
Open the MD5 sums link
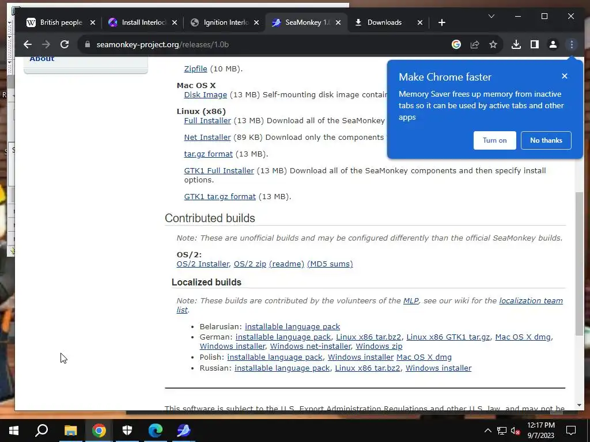(x=330, y=264)
